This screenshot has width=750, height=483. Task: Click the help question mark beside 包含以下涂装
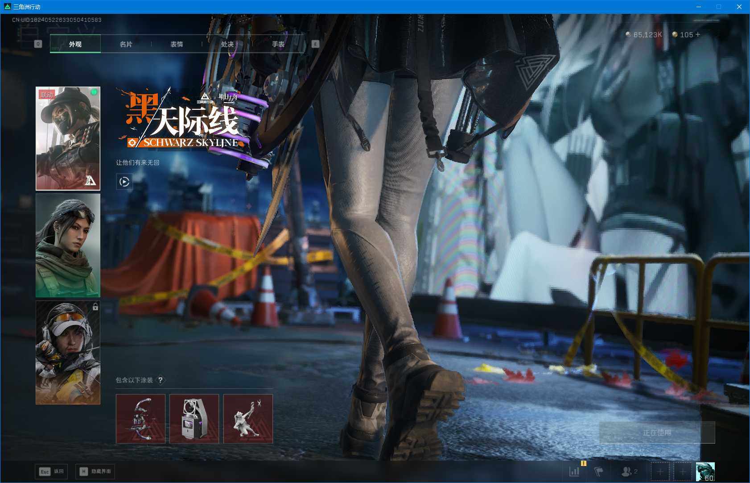click(161, 380)
